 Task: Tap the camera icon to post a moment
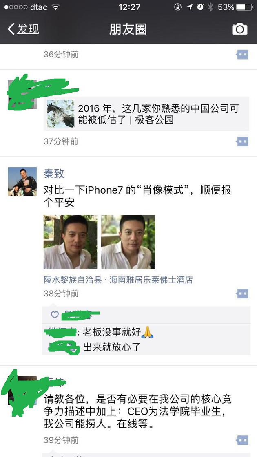click(x=239, y=29)
